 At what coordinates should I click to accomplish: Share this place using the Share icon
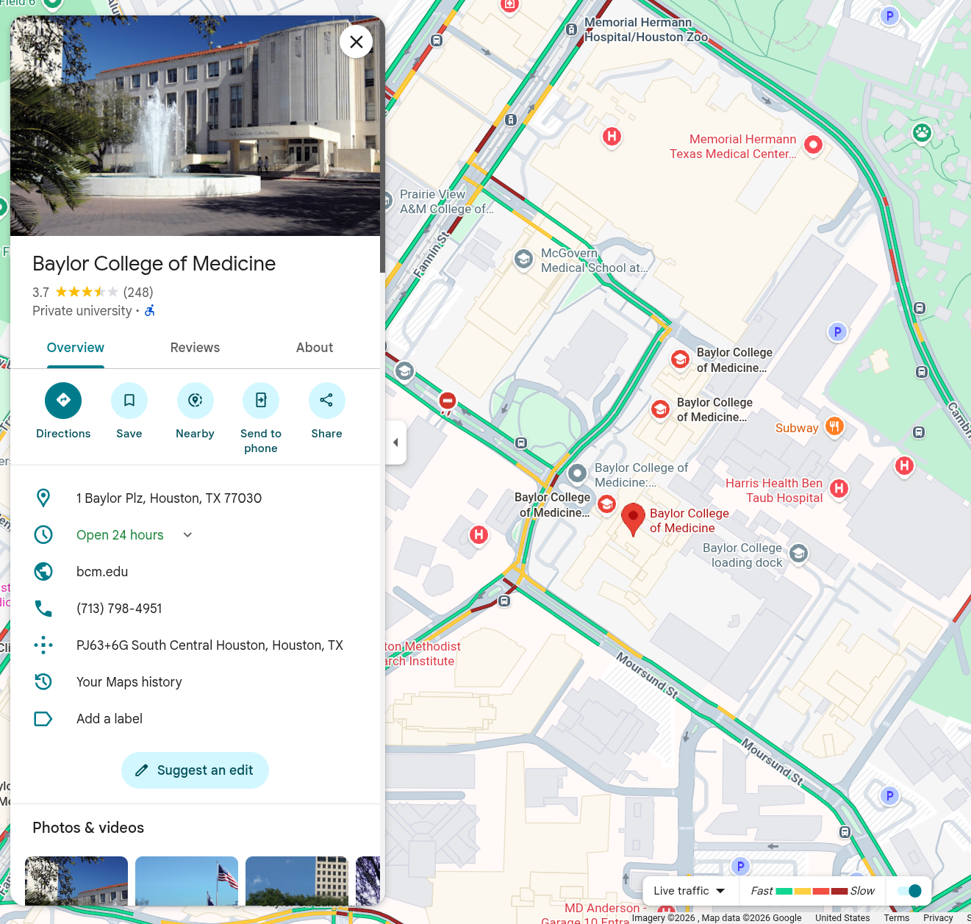point(327,401)
